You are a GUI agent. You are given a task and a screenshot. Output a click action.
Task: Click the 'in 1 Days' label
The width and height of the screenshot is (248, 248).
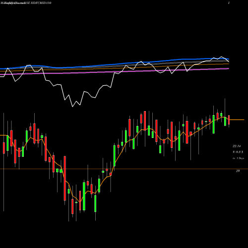238,158
